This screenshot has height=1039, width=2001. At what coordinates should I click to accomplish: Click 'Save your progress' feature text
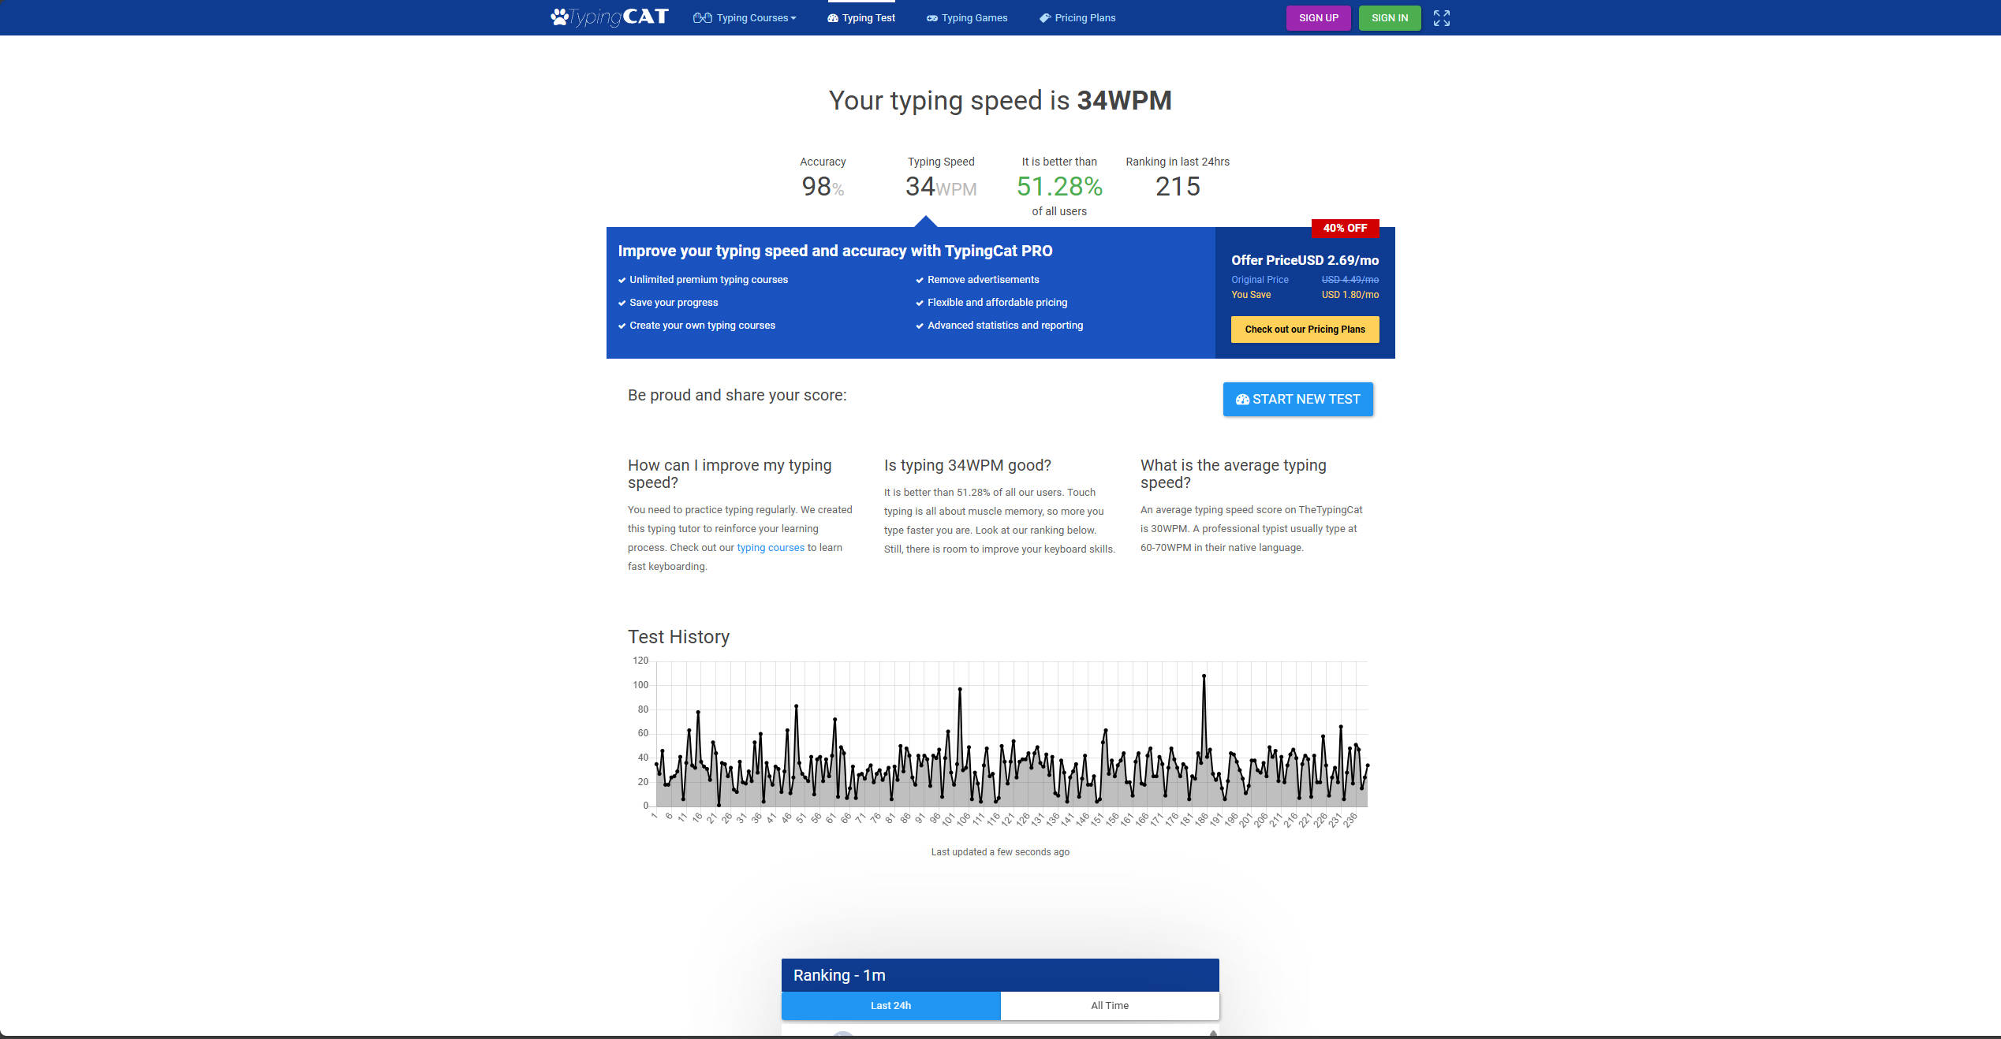(674, 303)
